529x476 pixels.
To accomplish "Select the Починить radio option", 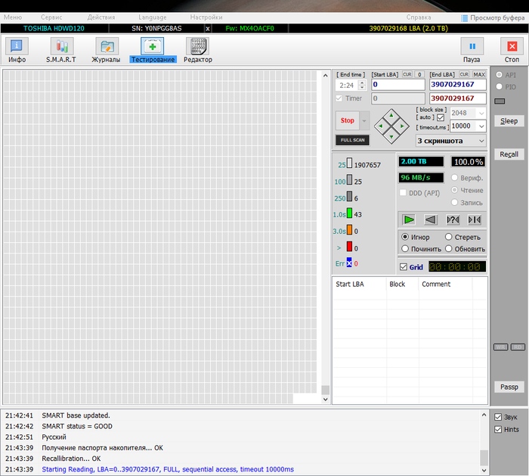I will click(x=406, y=249).
